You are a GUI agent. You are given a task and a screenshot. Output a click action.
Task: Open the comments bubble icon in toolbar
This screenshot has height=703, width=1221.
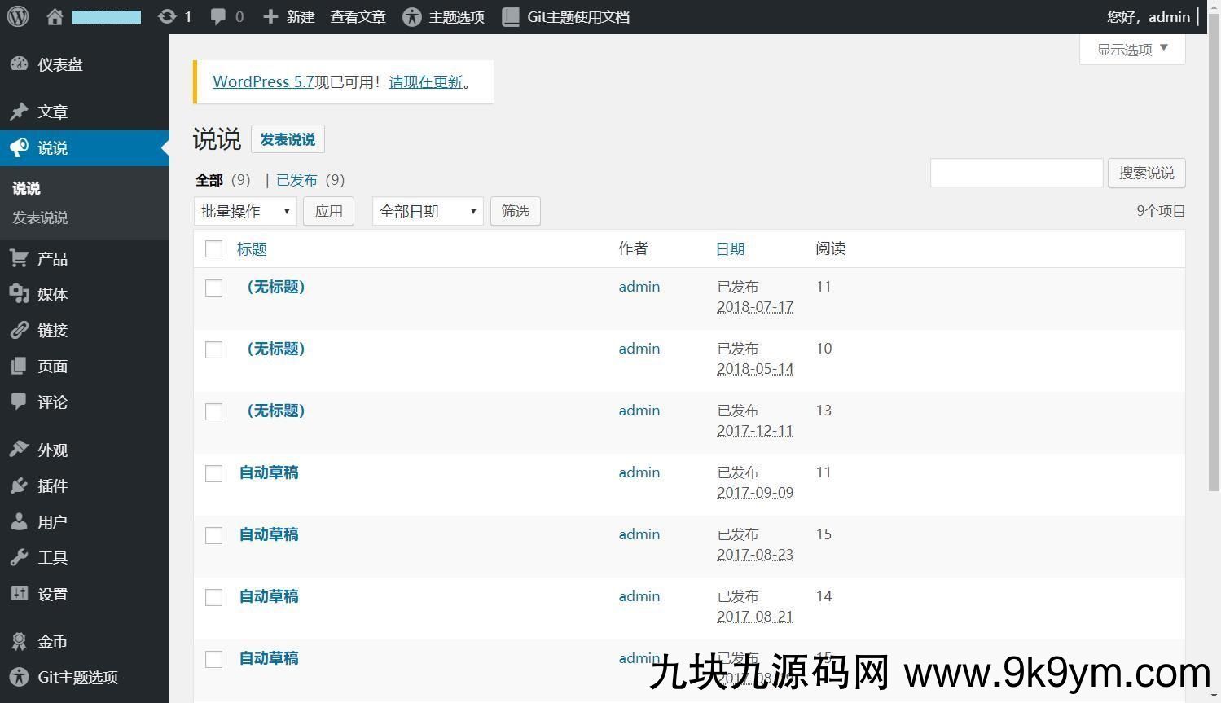[x=218, y=16]
